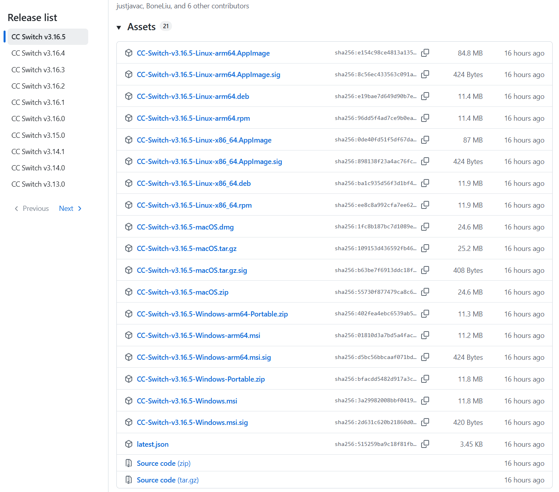Download CC-Switch-v3.16.5-Windows-Portable.zip
559x492 pixels.
point(201,379)
